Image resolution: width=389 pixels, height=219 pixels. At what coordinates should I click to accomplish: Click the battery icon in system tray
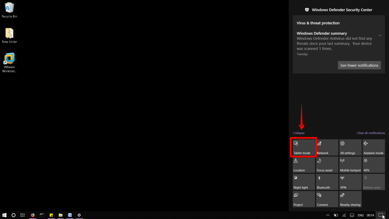point(336,215)
